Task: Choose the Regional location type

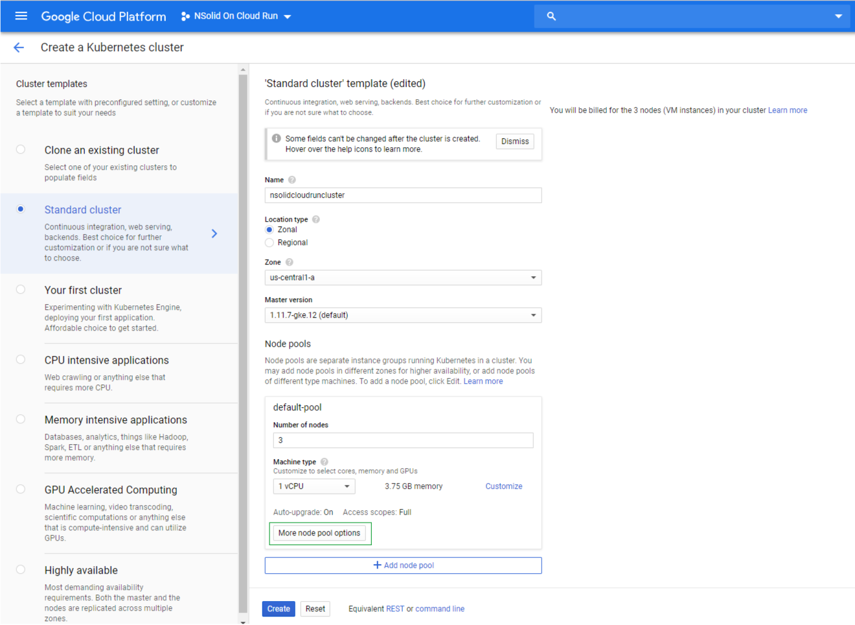Action: pyautogui.click(x=269, y=242)
